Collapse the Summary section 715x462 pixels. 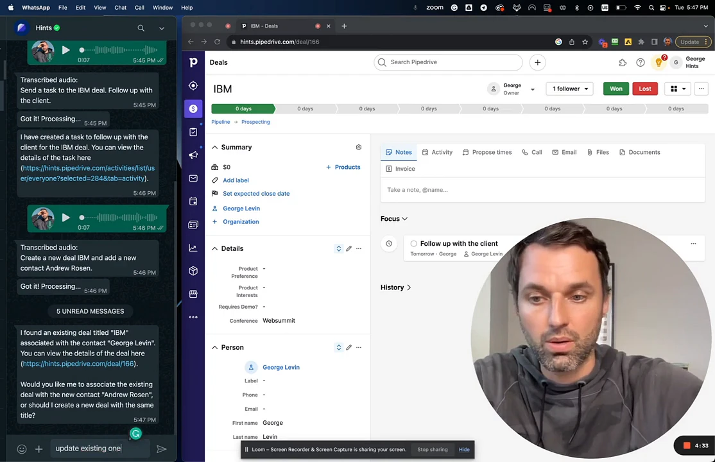[214, 148]
